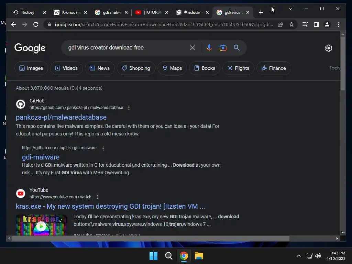Screen dimensions: 352x264
Task: Filter results by Books
Action: click(205, 68)
